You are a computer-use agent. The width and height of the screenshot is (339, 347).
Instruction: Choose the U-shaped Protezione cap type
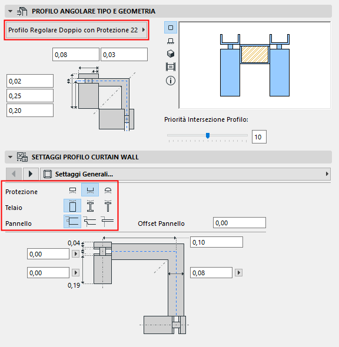[90, 190]
